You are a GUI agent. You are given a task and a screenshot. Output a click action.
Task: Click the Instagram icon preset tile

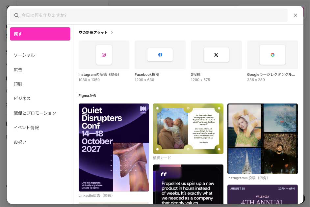click(104, 55)
